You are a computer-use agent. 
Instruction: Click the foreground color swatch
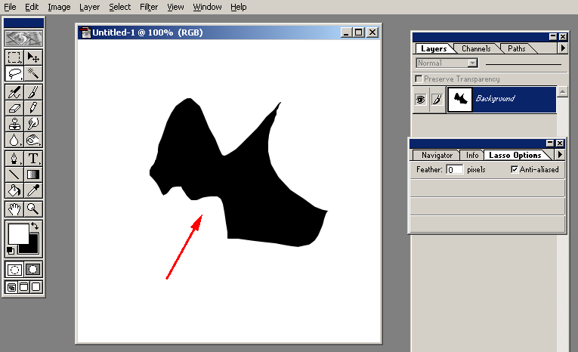pyautogui.click(x=18, y=233)
